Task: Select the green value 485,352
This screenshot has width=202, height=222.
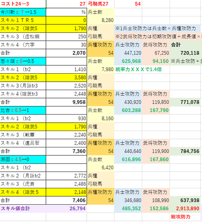Action: point(128,209)
